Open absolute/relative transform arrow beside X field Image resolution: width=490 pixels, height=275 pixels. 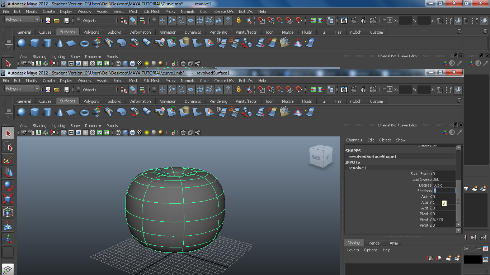(384, 89)
